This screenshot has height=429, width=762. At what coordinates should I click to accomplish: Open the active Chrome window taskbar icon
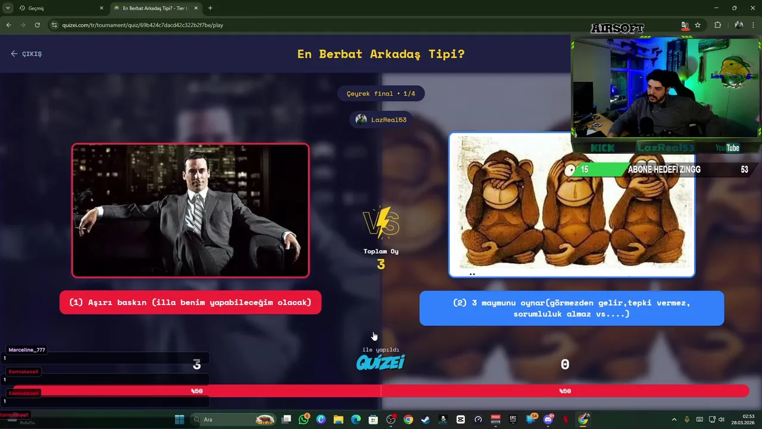[583, 419]
